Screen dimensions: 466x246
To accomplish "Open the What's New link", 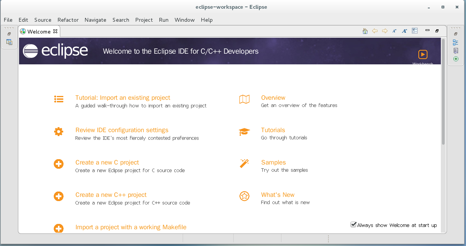I will (278, 195).
